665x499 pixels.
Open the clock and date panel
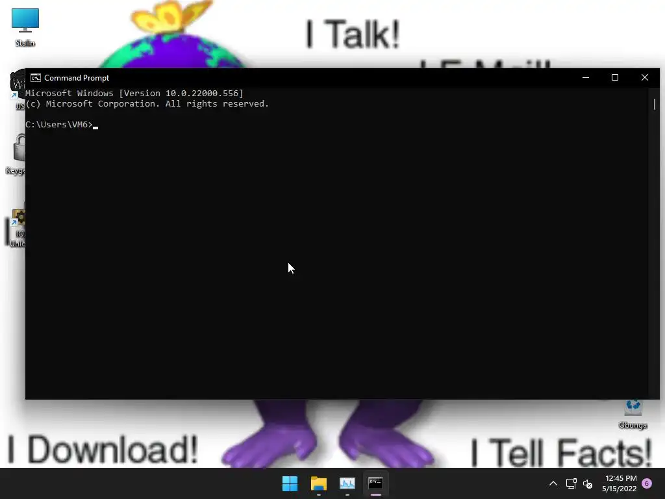[x=620, y=483]
